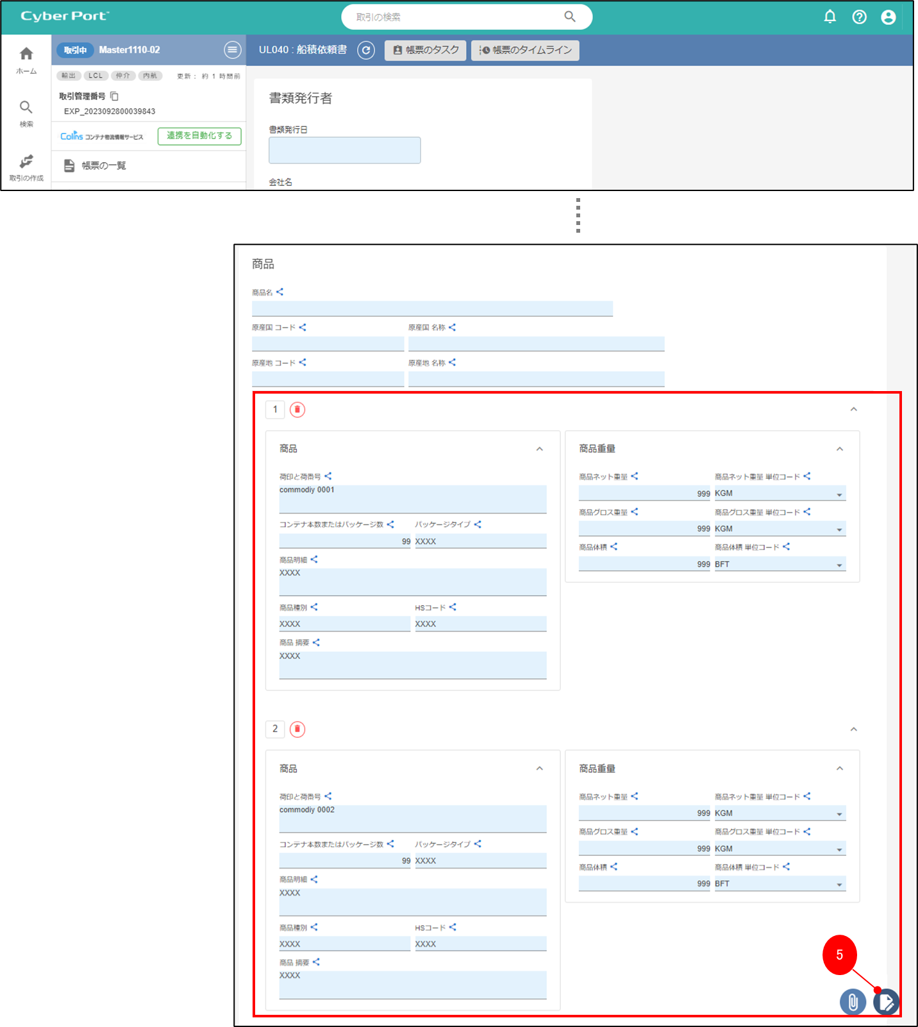This screenshot has height=1027, width=918.
Task: Click the 帳票のタスク button
Action: pyautogui.click(x=426, y=50)
